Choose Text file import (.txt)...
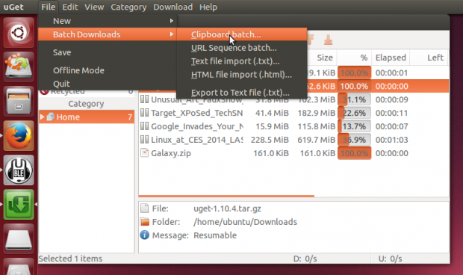 [x=242, y=61]
